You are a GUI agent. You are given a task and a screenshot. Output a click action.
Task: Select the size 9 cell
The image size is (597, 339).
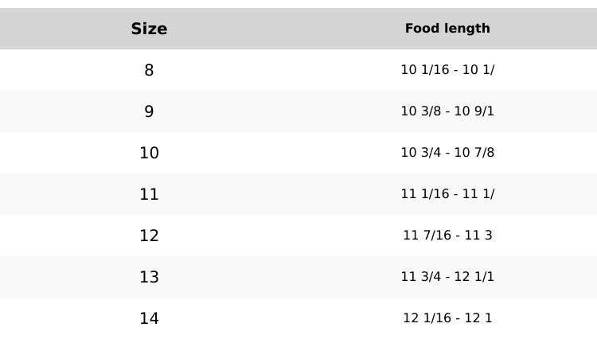click(x=149, y=111)
